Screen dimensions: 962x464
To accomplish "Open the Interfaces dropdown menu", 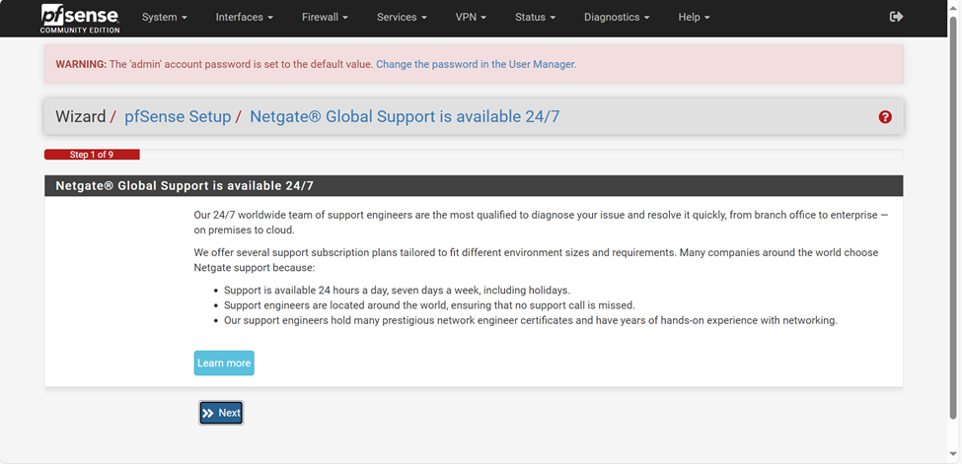I will (x=244, y=18).
